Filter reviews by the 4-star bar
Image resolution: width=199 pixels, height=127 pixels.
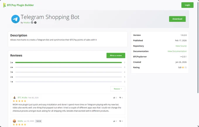68,67
